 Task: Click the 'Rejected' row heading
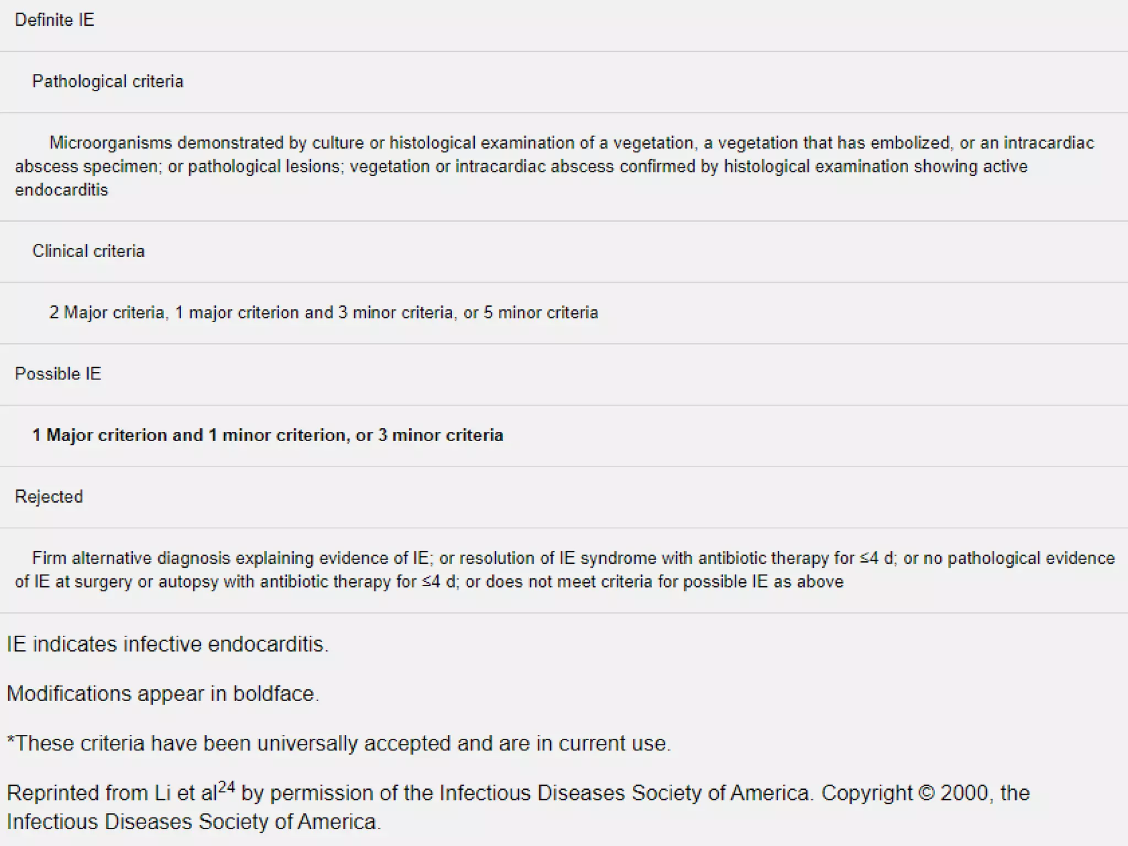point(49,497)
